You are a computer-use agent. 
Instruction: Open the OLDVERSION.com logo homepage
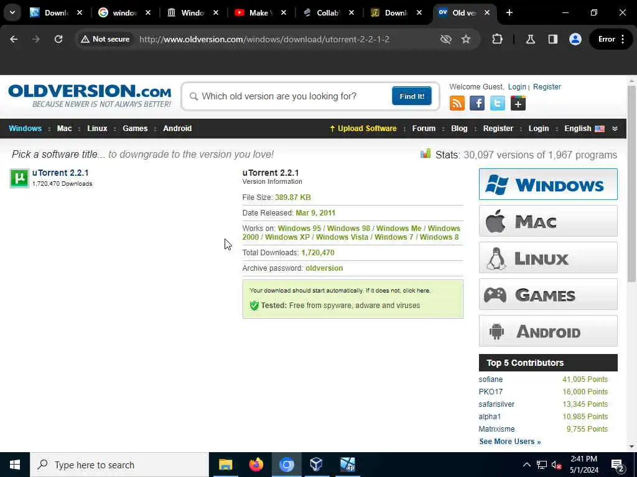pyautogui.click(x=90, y=96)
